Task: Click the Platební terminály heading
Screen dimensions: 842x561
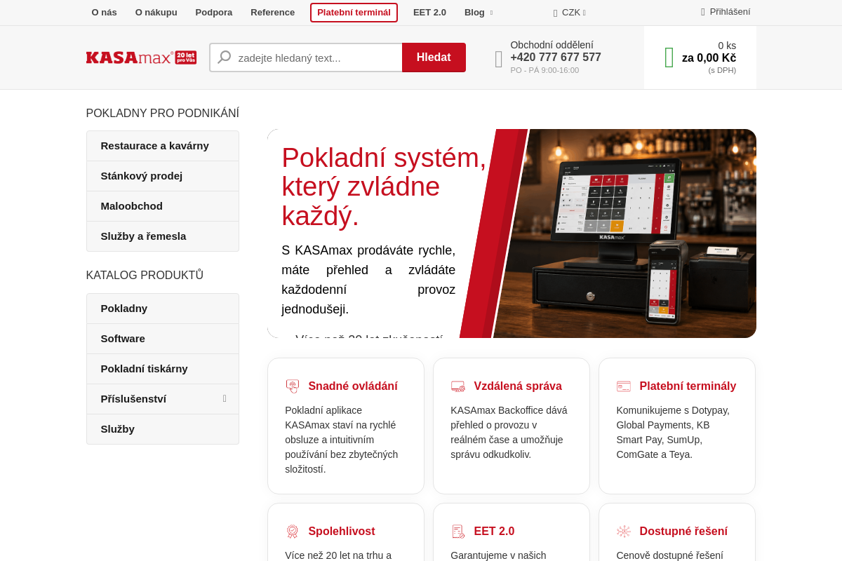Action: click(688, 386)
